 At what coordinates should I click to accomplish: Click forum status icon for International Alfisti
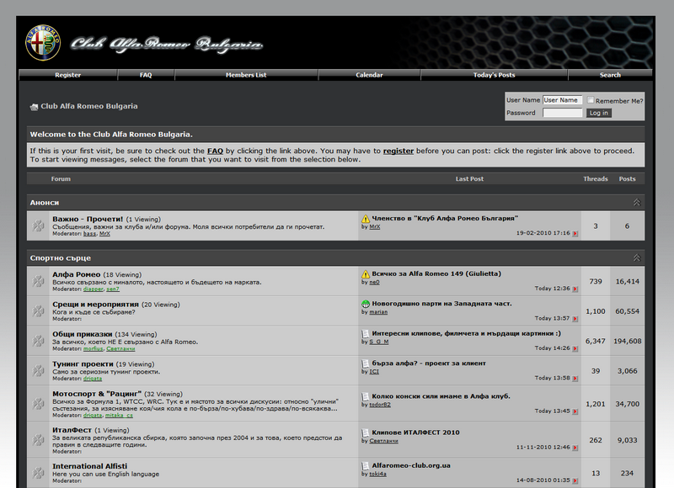(38, 473)
